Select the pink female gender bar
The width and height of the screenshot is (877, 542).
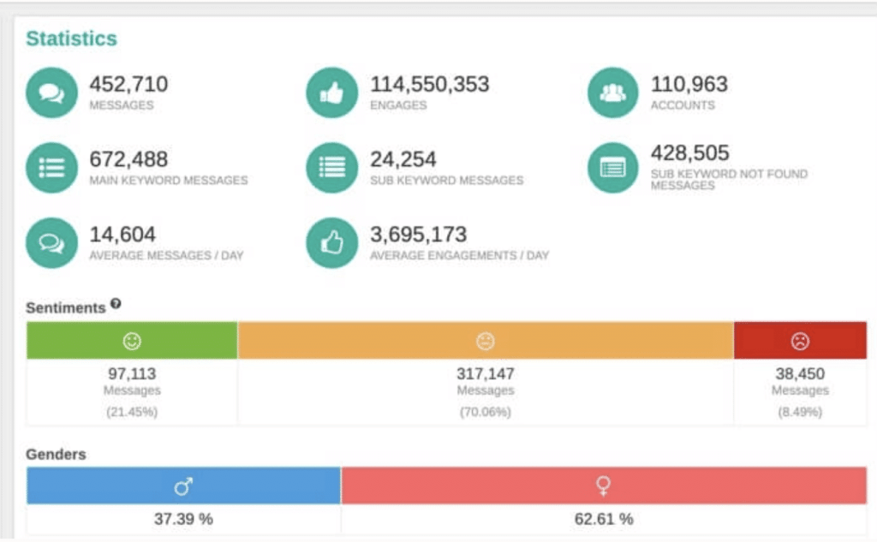pyautogui.click(x=604, y=485)
